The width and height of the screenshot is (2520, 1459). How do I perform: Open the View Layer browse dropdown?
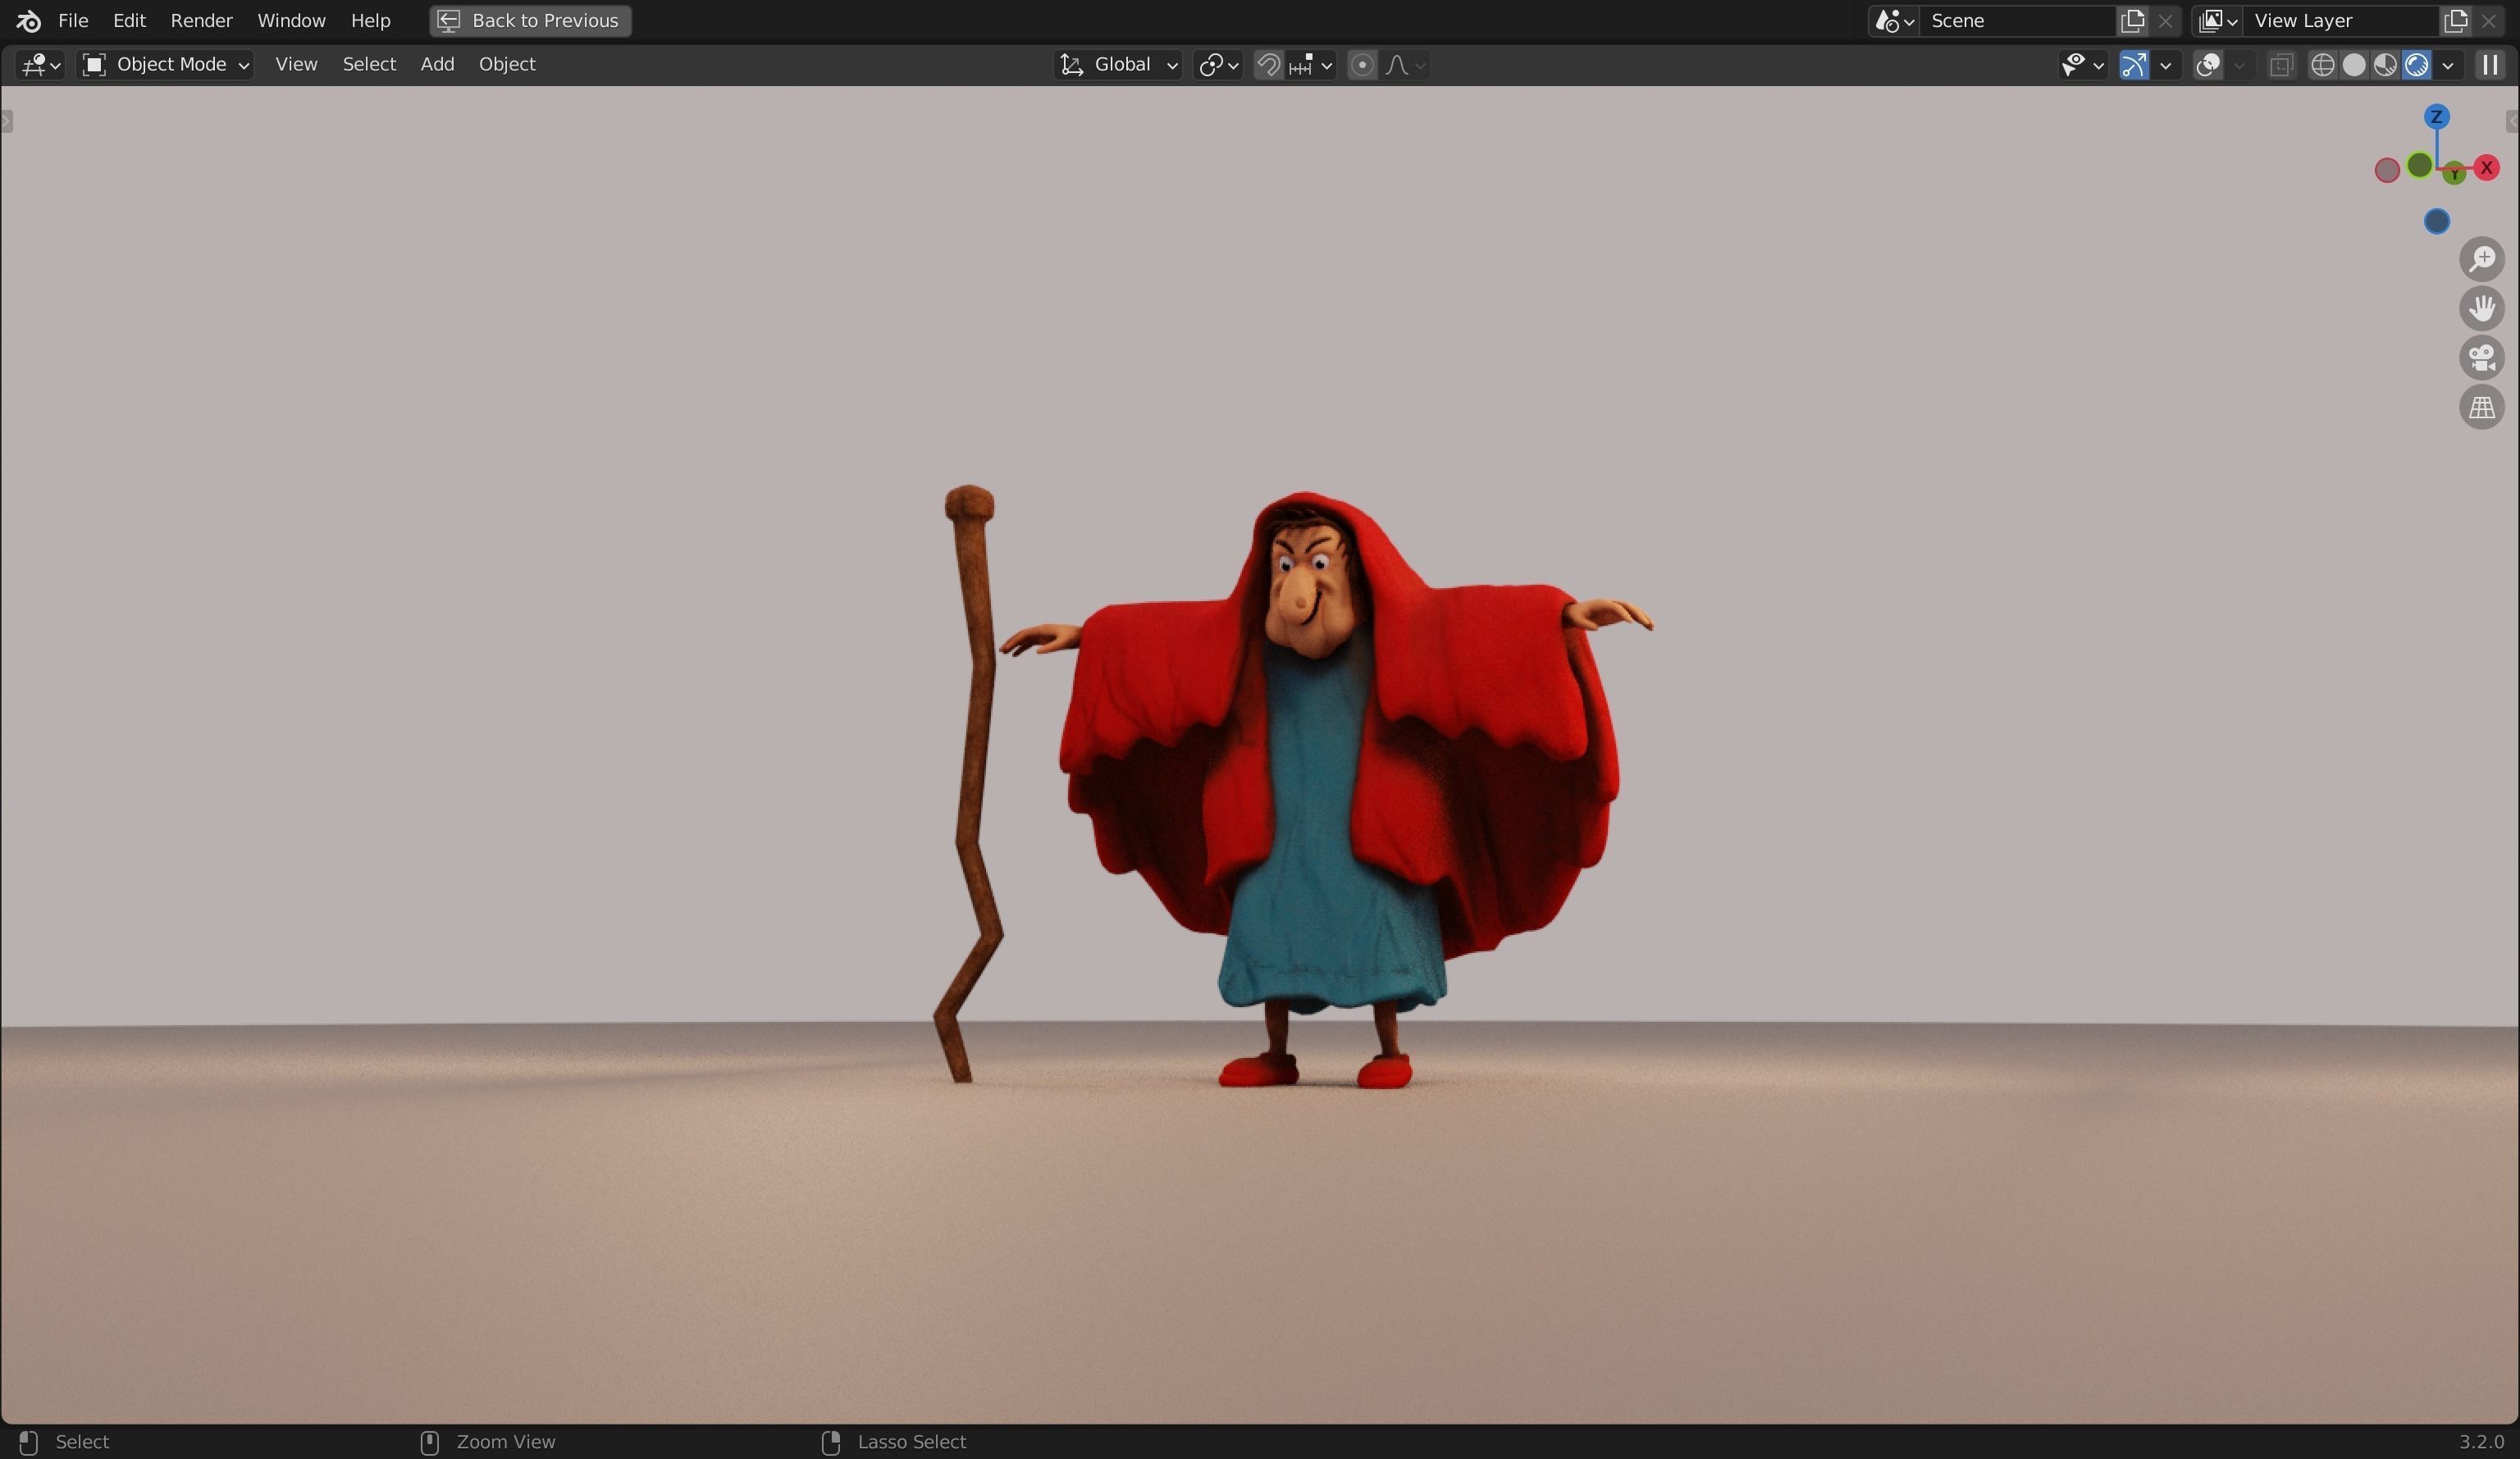(2217, 20)
